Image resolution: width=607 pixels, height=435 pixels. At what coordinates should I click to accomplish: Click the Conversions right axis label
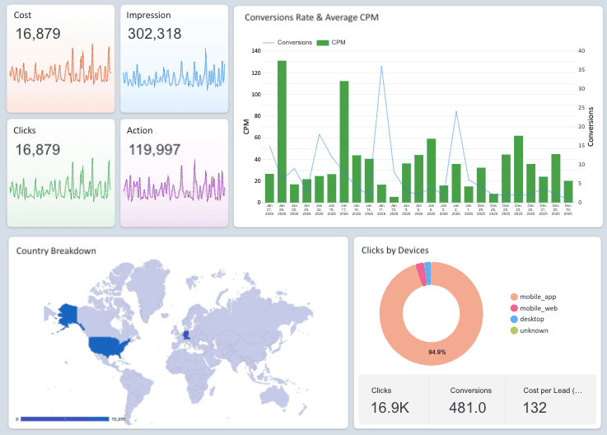click(591, 127)
